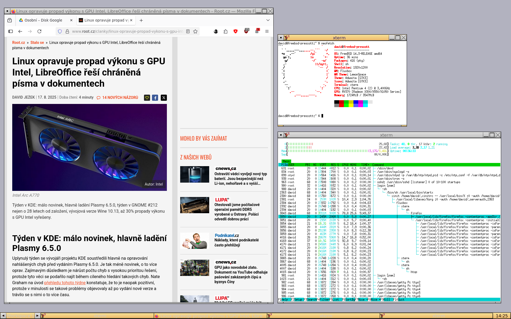This screenshot has height=319, width=511.
Task: Open the red video blocker extension
Action: pyautogui.click(x=236, y=31)
